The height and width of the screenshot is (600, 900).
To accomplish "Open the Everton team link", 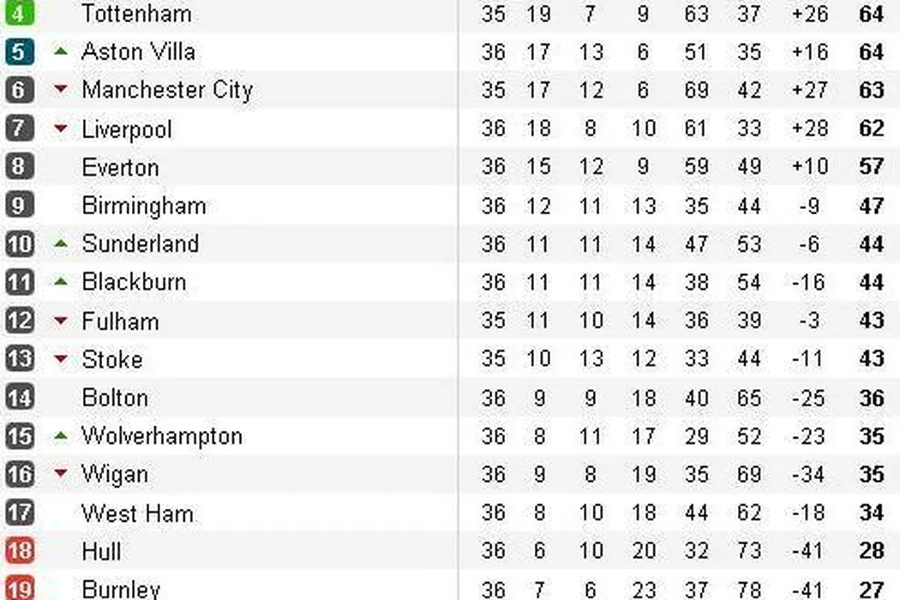I will (x=120, y=167).
